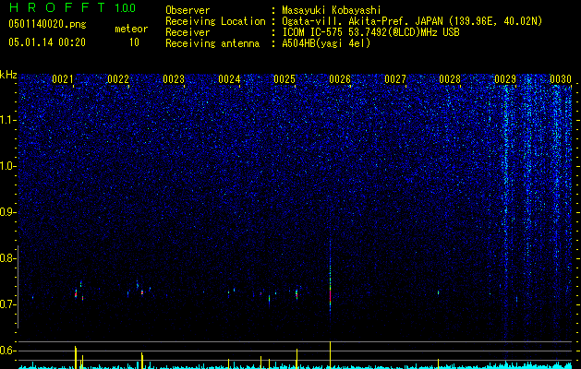The image size is (581, 369).
Task: Click the A504HB(yagi 4el) antenna value
Action: (x=326, y=43)
